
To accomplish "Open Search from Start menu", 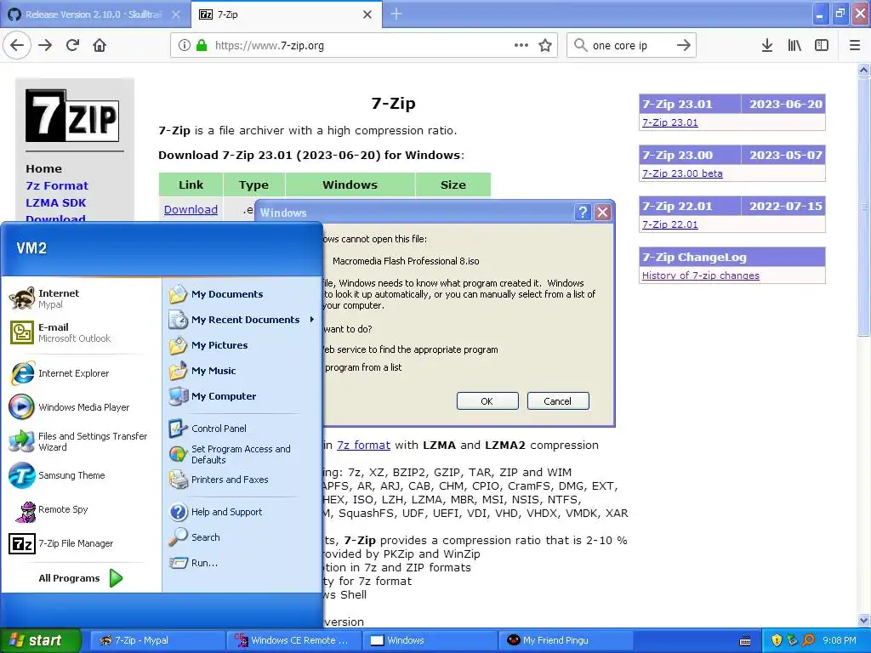I will (195, 537).
